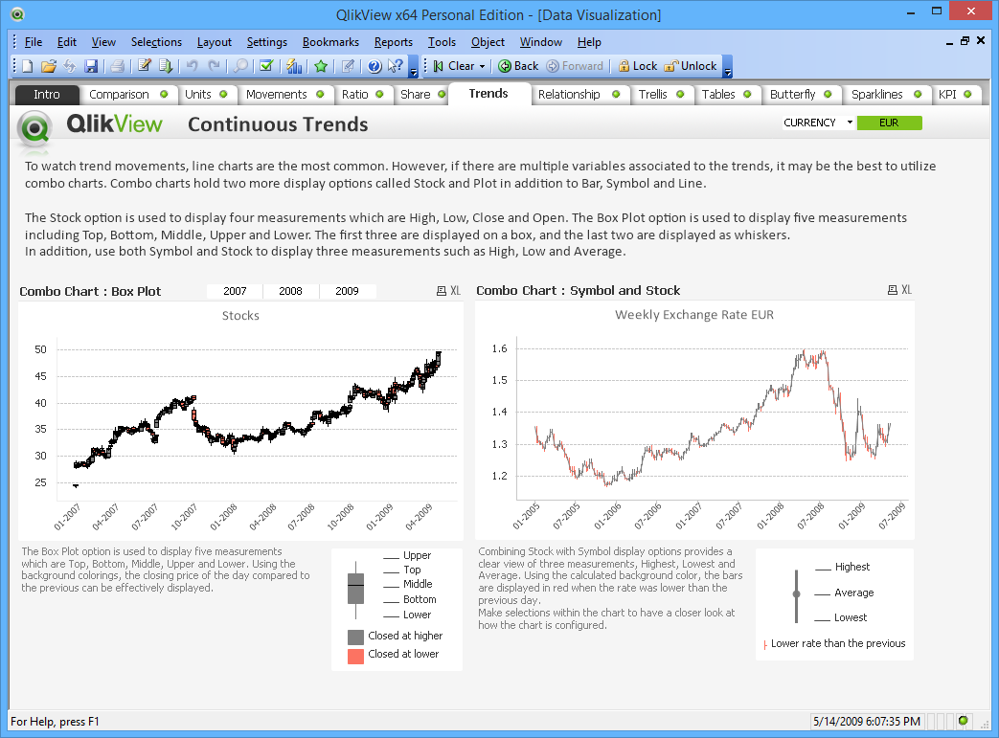Viewport: 999px width, 738px height.
Task: Toggle the 2007 year selection
Action: (235, 291)
